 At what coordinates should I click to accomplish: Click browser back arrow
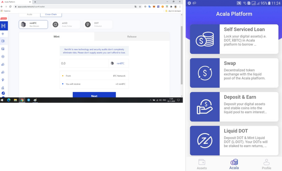[2, 7]
